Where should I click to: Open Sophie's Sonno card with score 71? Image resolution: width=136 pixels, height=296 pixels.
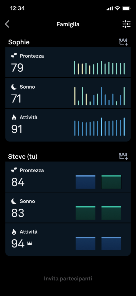pos(68,93)
